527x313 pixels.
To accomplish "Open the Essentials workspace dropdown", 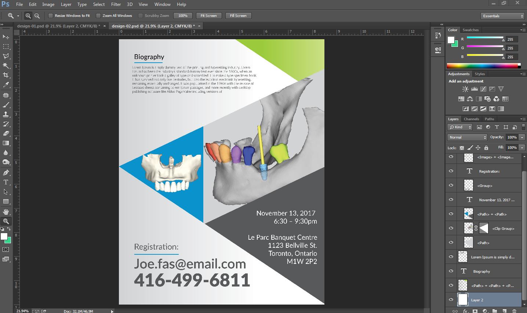I will coord(502,16).
